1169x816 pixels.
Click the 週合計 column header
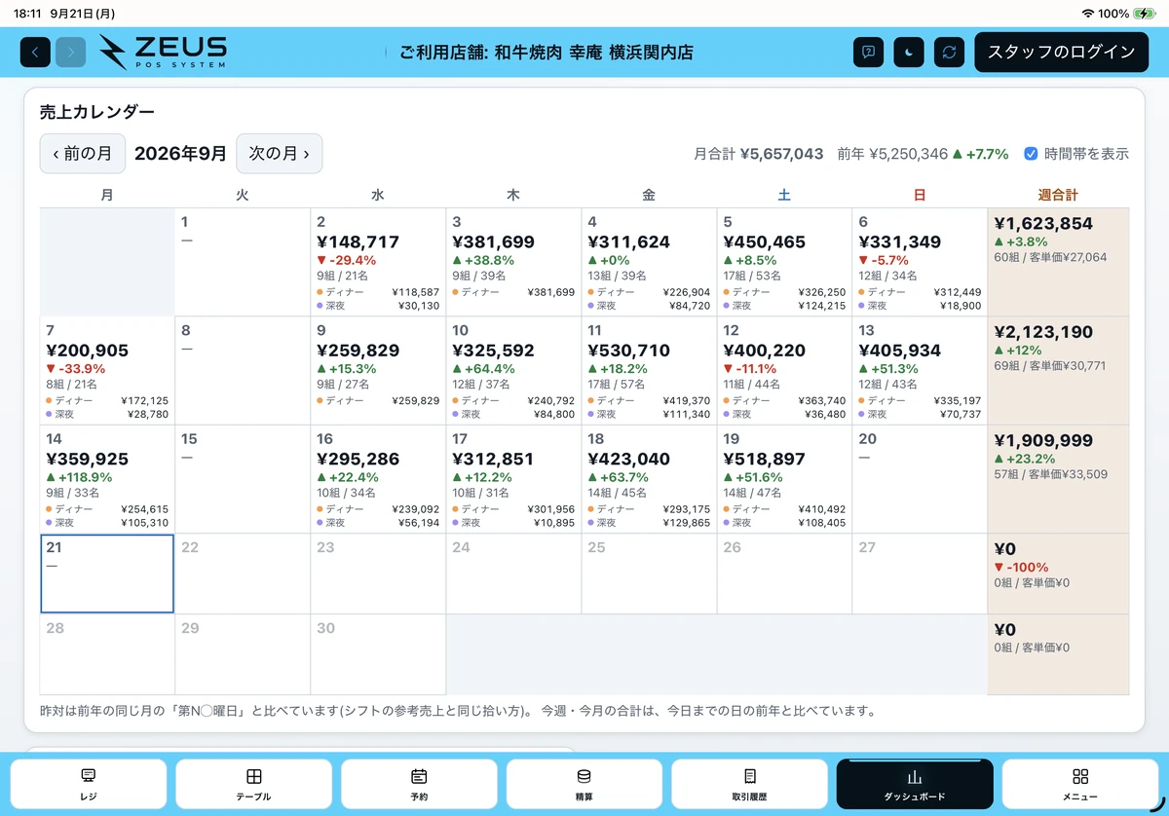[1058, 195]
